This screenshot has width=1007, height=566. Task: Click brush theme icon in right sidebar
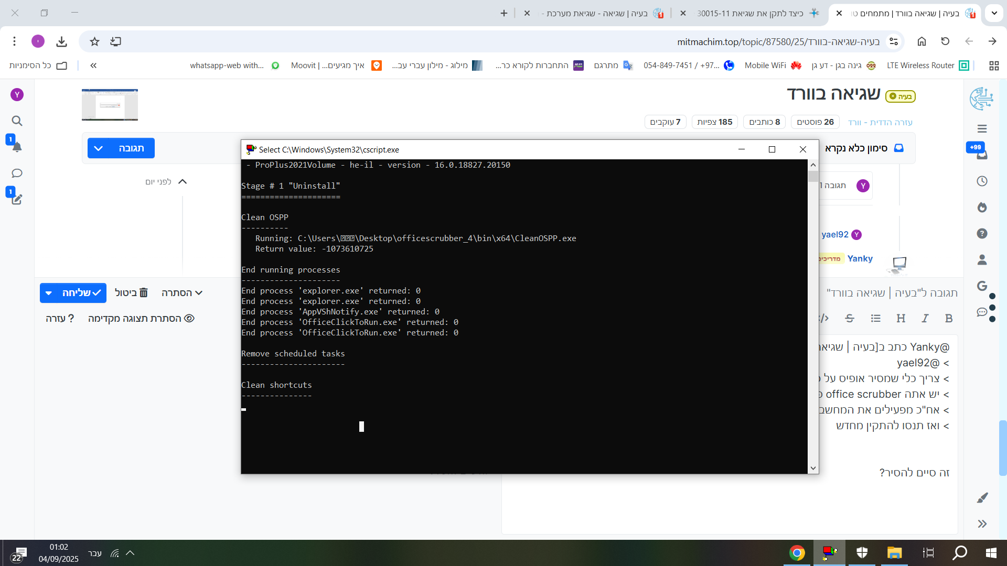[982, 498]
